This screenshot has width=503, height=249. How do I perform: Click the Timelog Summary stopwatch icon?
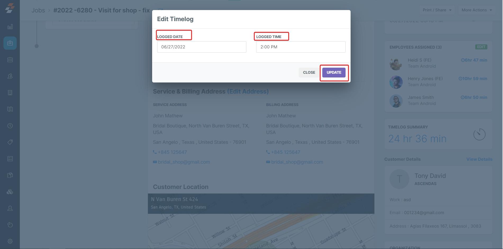tap(479, 135)
